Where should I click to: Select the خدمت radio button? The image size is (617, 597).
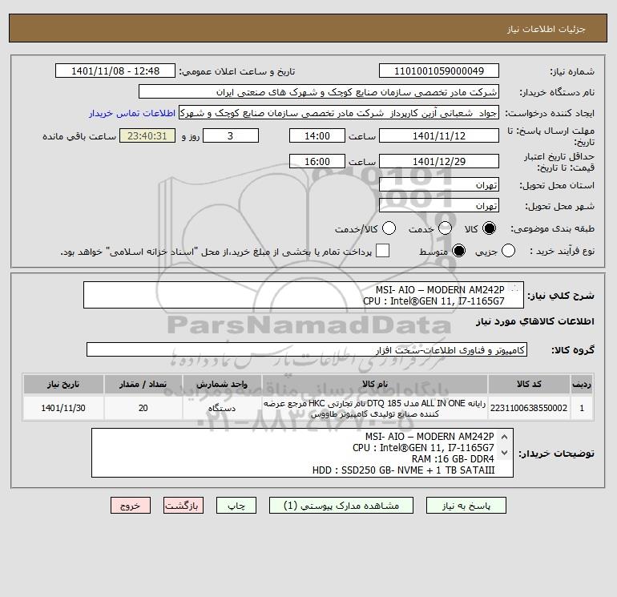445,228
